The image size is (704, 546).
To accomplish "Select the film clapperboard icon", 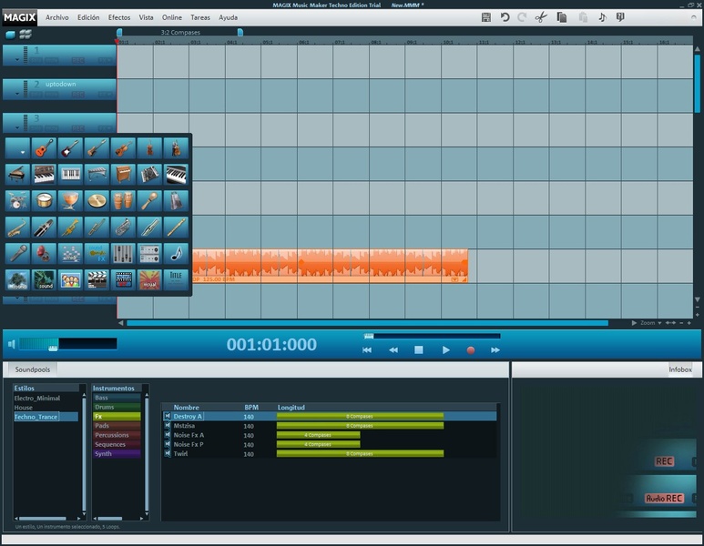I will pyautogui.click(x=97, y=279).
